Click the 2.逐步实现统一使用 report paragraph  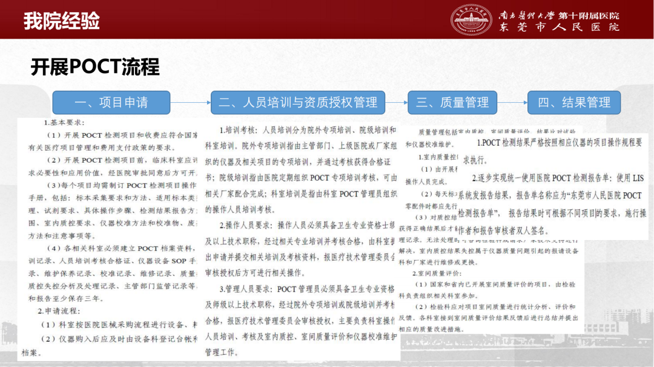(x=554, y=204)
